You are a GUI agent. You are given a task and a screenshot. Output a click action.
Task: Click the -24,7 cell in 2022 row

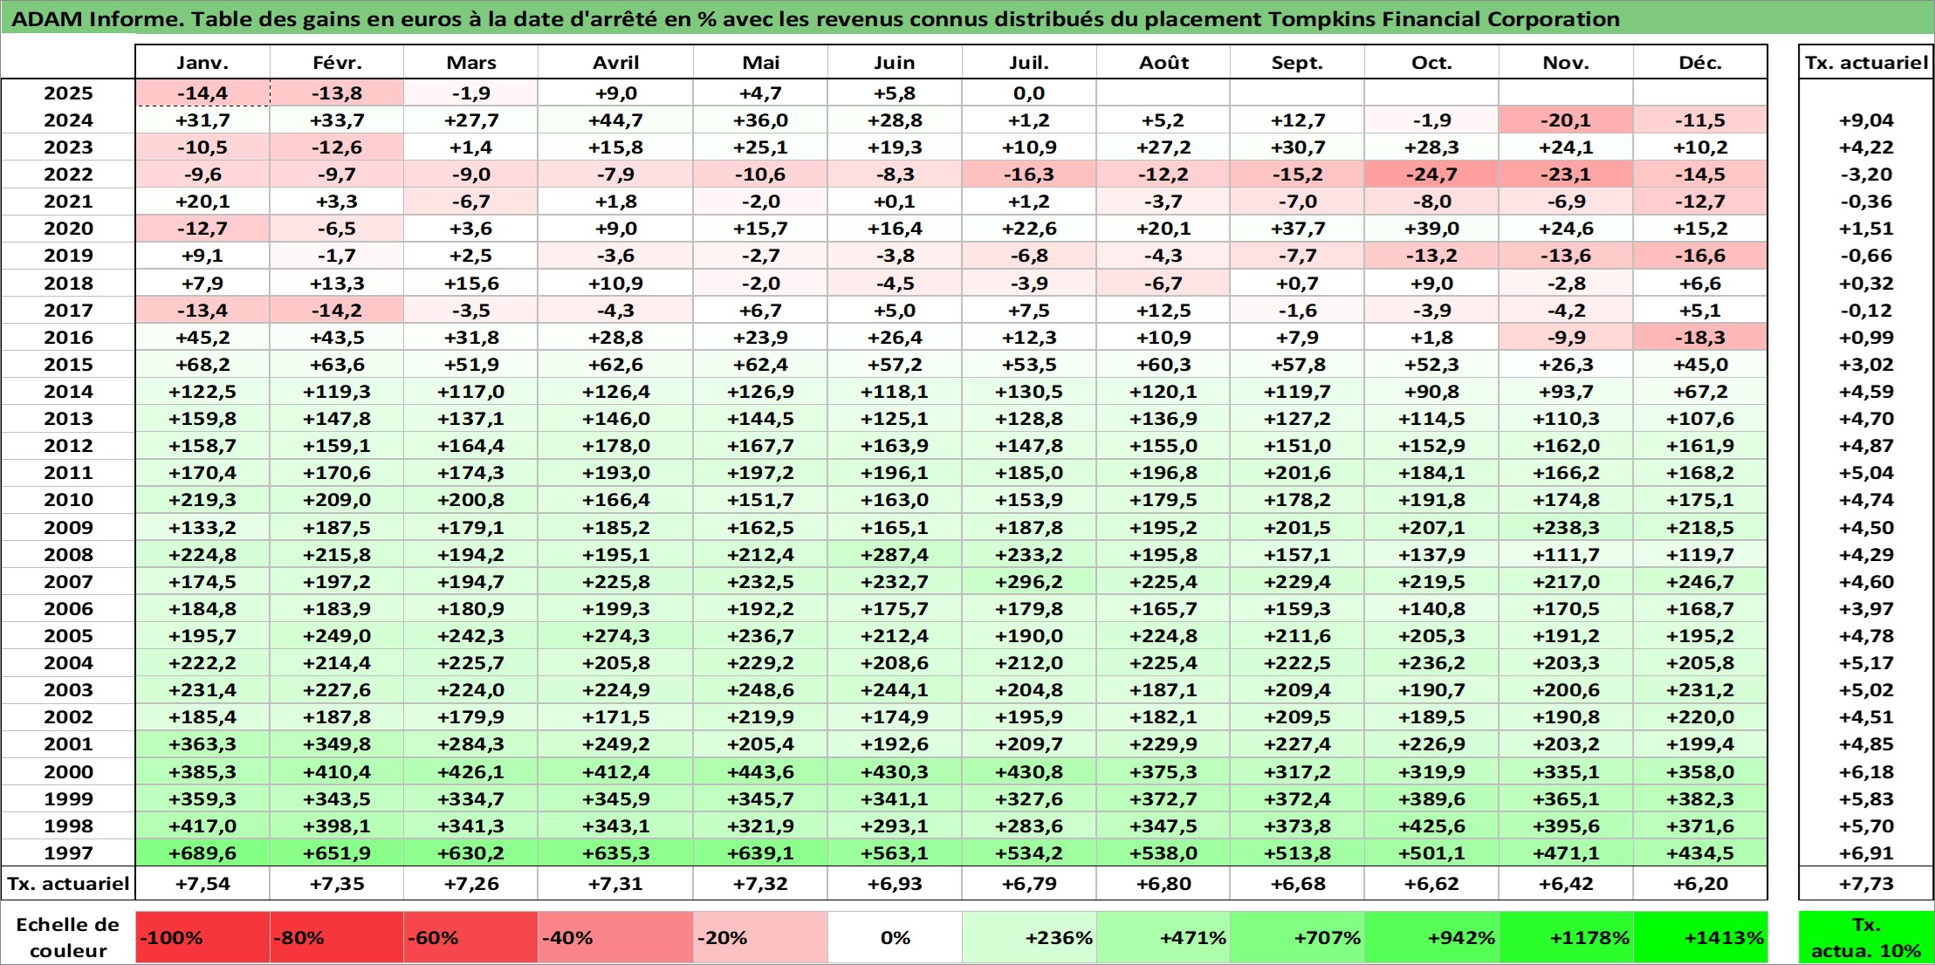point(1431,175)
